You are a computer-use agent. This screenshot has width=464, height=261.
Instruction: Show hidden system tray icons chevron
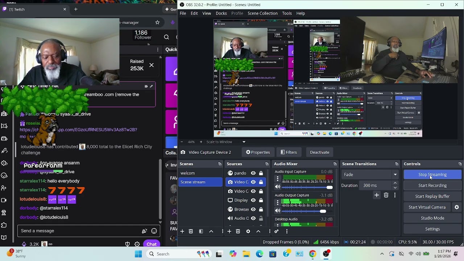(382, 254)
